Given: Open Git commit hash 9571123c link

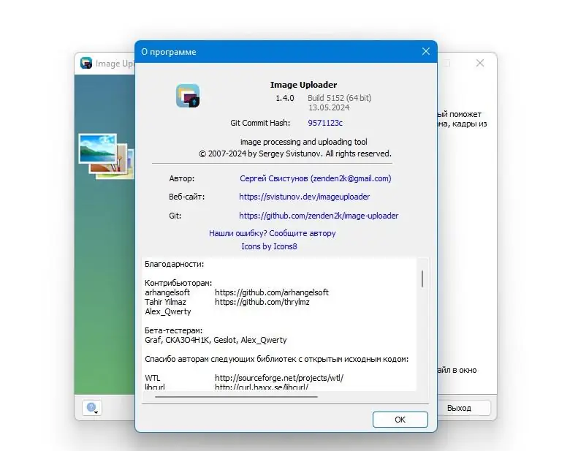Looking at the screenshot, I should (x=325, y=123).
